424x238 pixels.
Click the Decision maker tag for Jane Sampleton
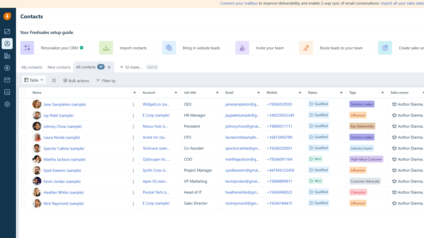(x=362, y=104)
